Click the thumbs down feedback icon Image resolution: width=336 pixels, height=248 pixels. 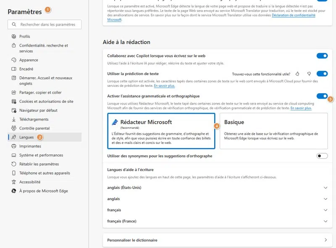(x=309, y=73)
